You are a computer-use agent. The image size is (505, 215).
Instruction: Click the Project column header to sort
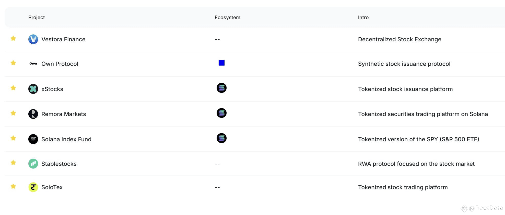click(x=36, y=17)
